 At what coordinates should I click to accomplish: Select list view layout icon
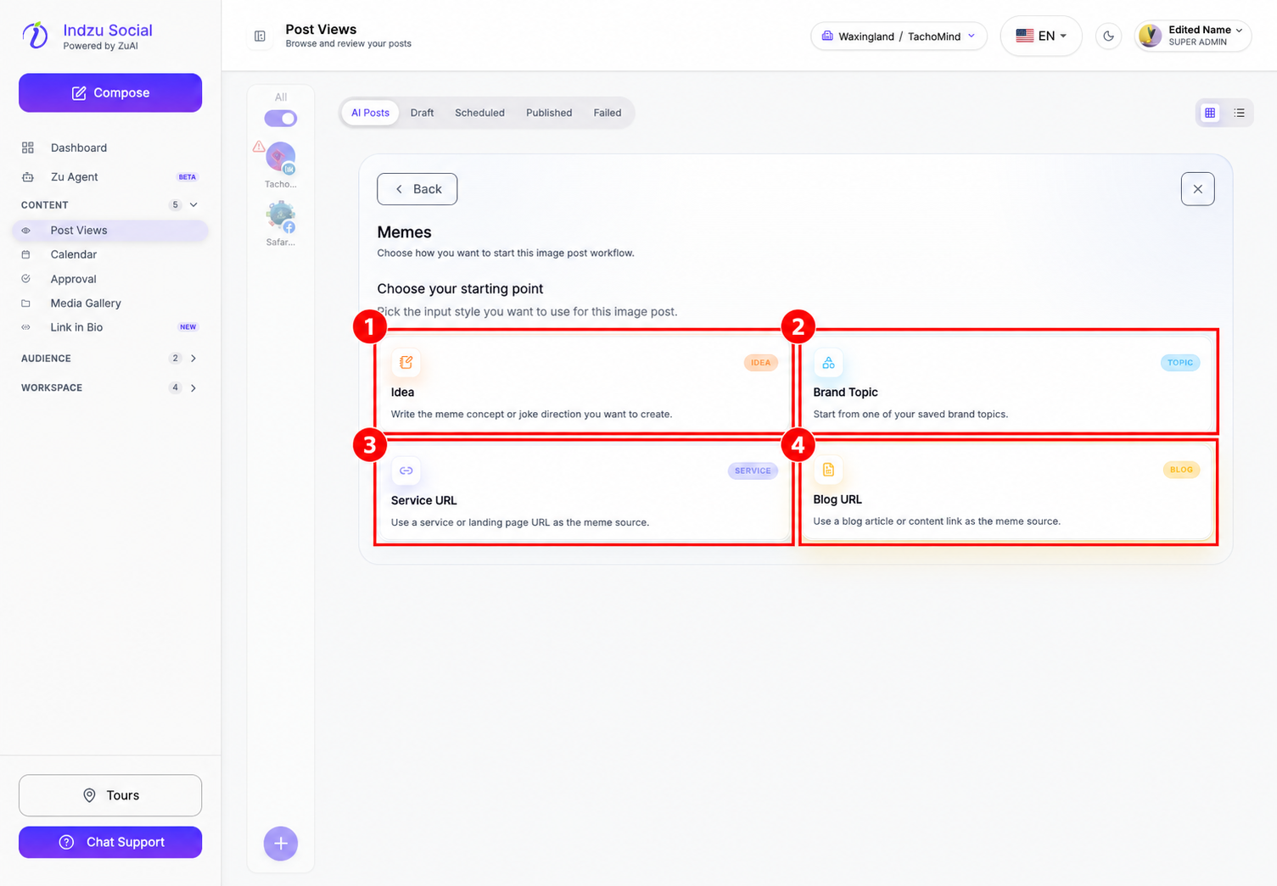pos(1239,113)
